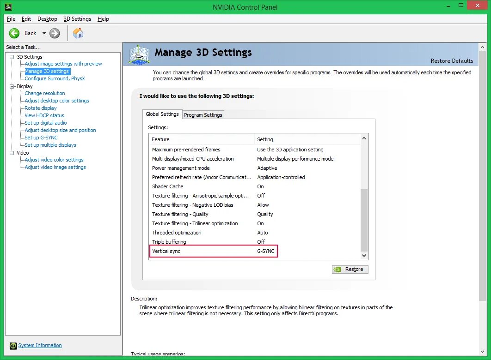
Task: Click main page scroll down arrow
Action: [x=482, y=352]
